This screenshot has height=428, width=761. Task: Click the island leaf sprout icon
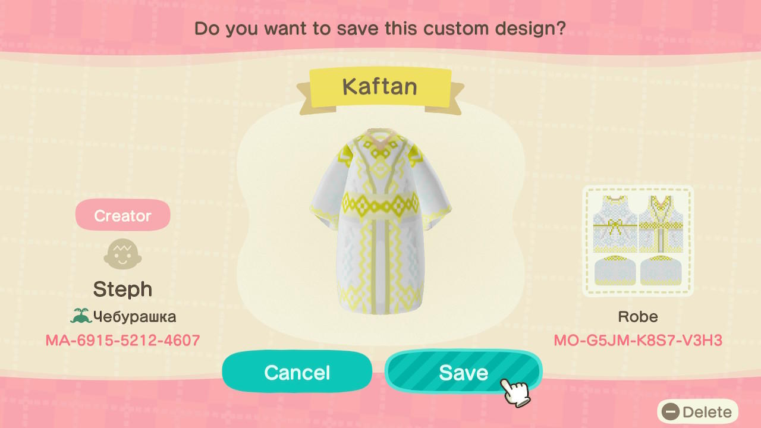pos(81,316)
